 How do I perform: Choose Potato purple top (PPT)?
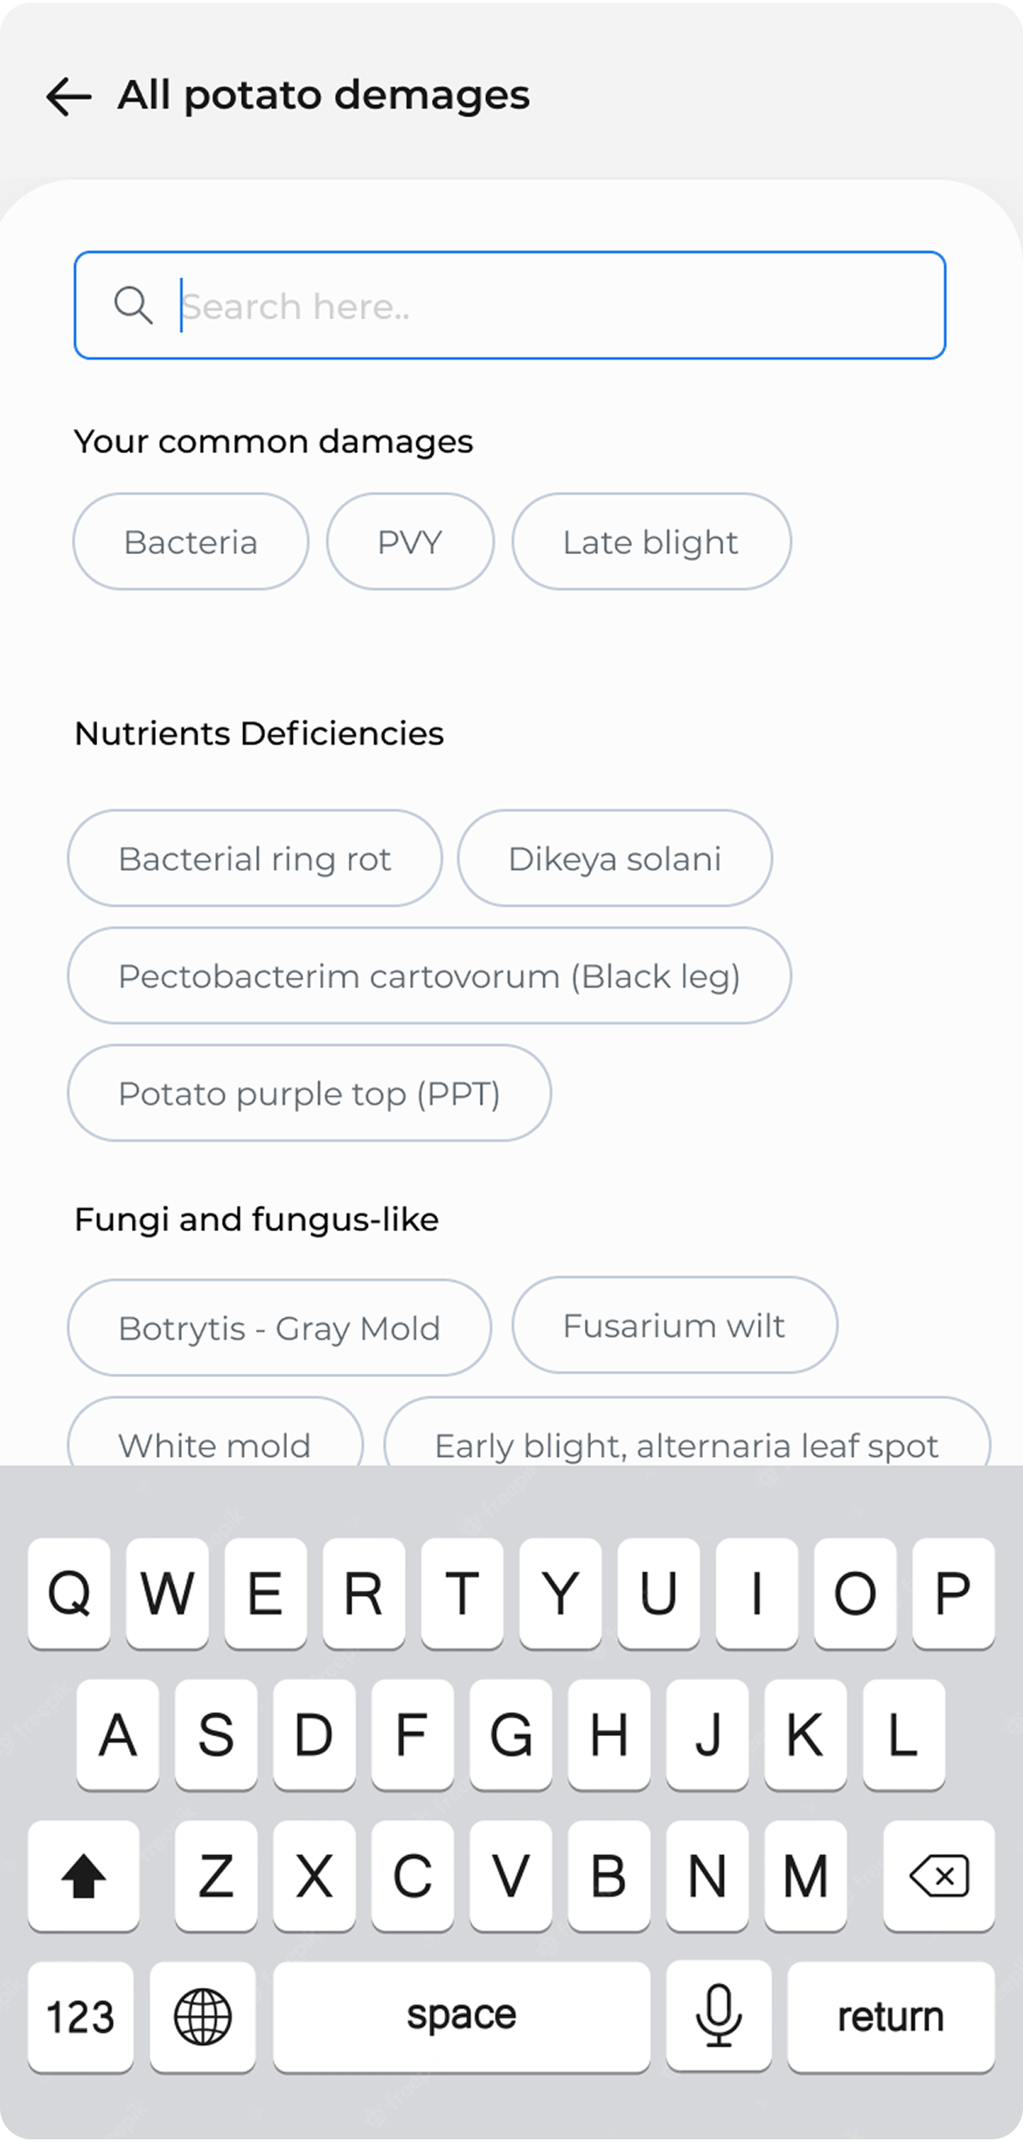(x=310, y=1093)
